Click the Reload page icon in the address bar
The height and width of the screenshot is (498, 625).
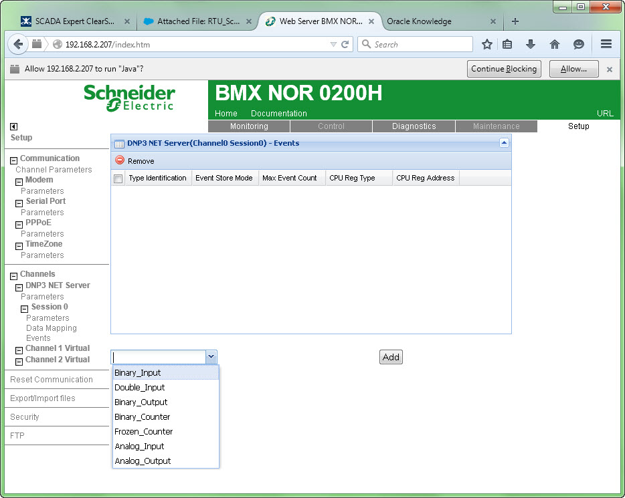click(345, 44)
